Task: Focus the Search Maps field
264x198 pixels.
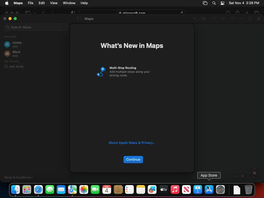Action: [x=36, y=27]
